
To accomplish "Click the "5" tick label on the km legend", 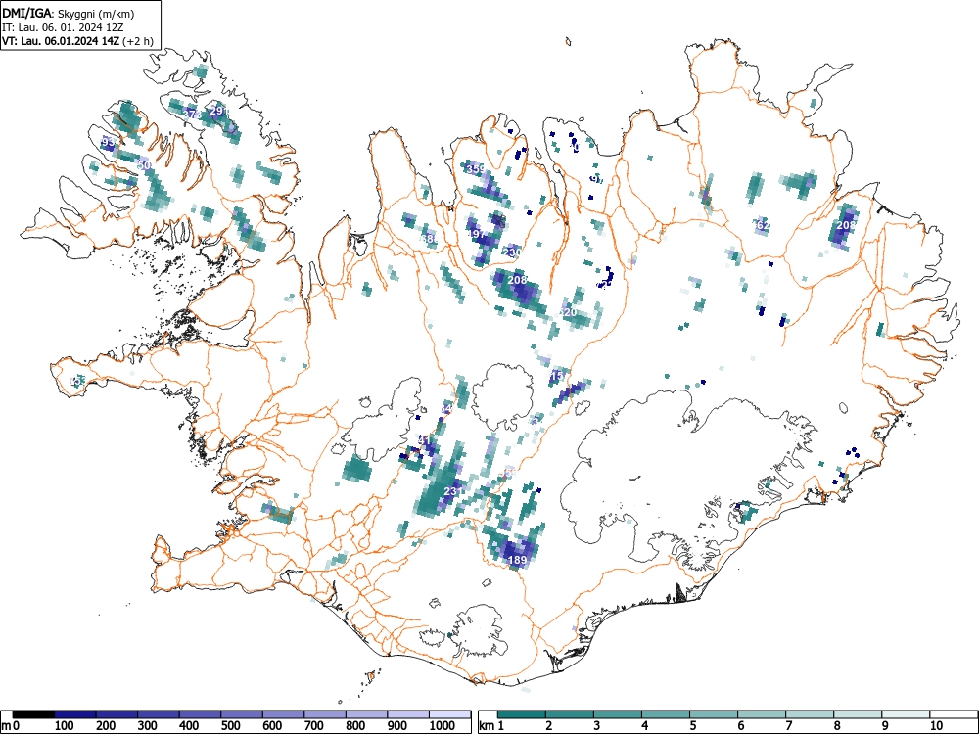I will click(x=692, y=726).
